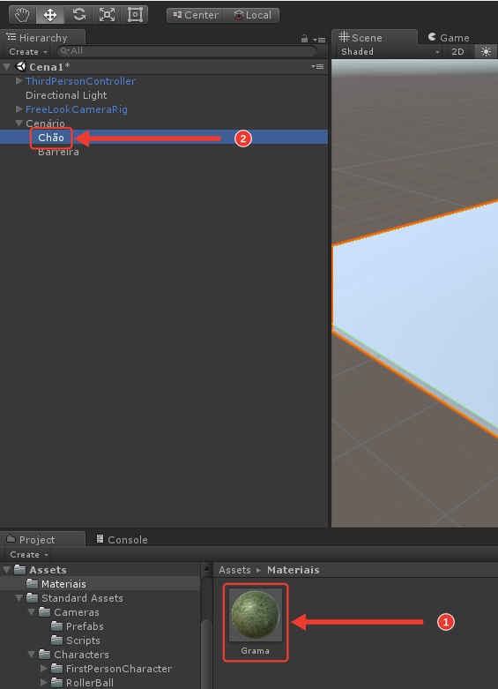Click the scroll-up arrow of Project tree
The height and width of the screenshot is (689, 498).
tap(206, 569)
